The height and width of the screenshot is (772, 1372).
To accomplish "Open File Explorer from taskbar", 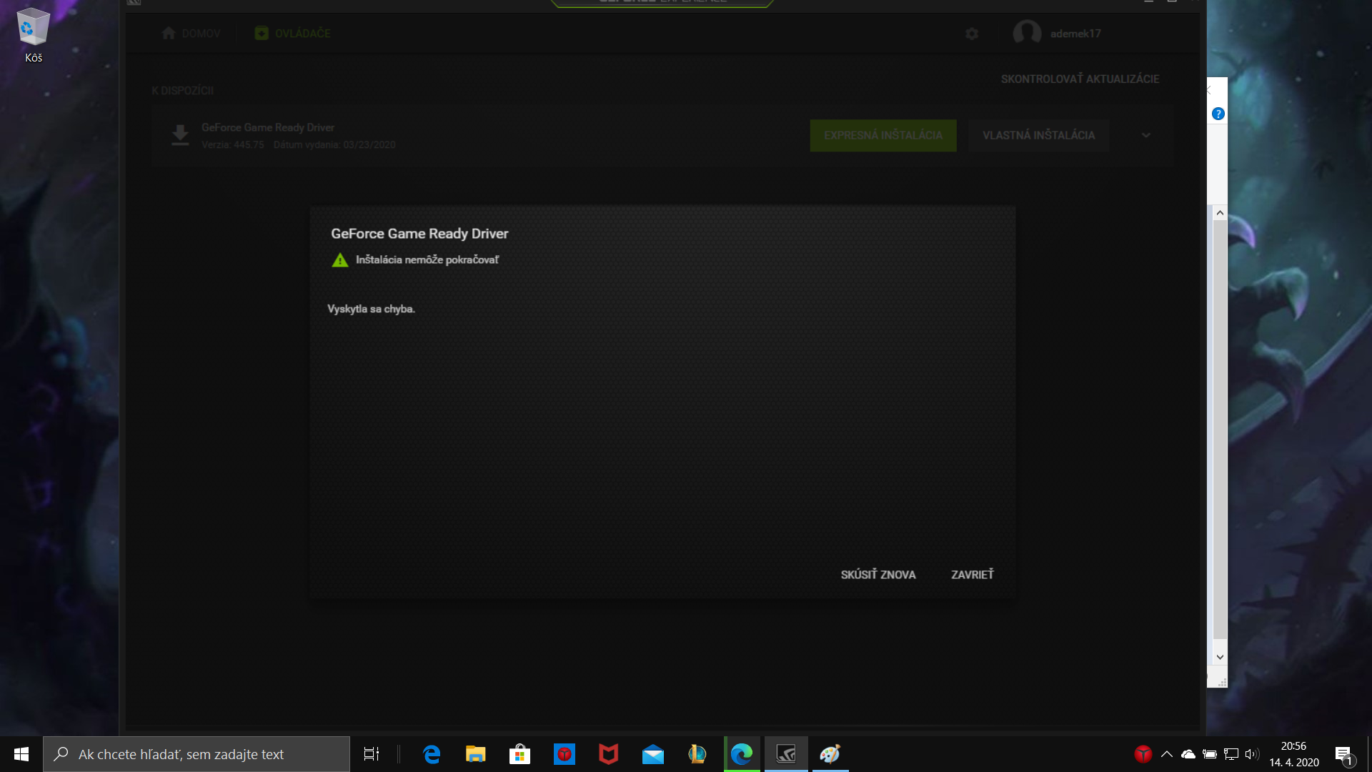I will [475, 754].
